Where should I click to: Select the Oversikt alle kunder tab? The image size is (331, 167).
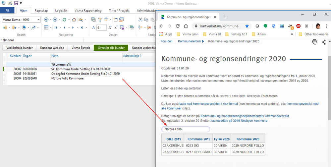click(x=111, y=48)
